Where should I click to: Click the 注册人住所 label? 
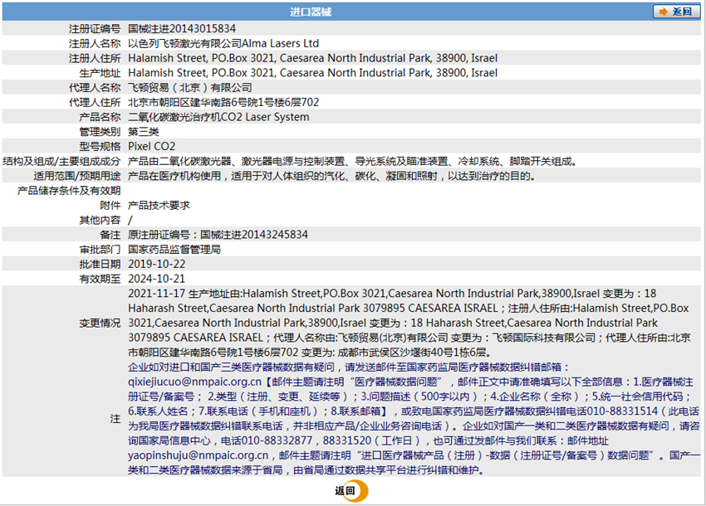coord(95,58)
